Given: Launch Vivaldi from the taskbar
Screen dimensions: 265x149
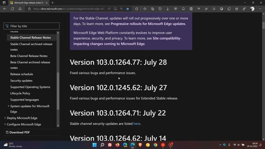Looking at the screenshot, I should coord(110,145).
